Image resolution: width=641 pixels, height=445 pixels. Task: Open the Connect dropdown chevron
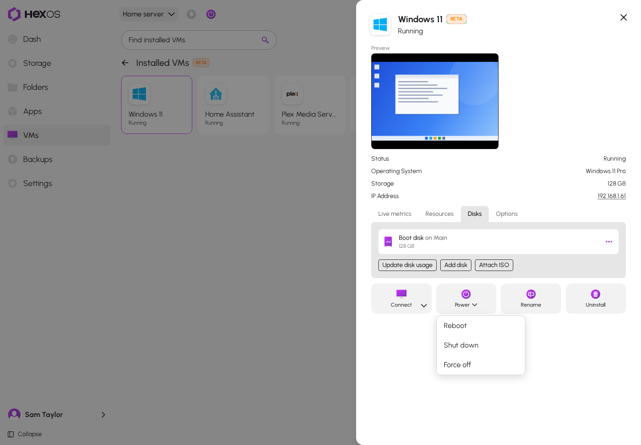tap(424, 305)
